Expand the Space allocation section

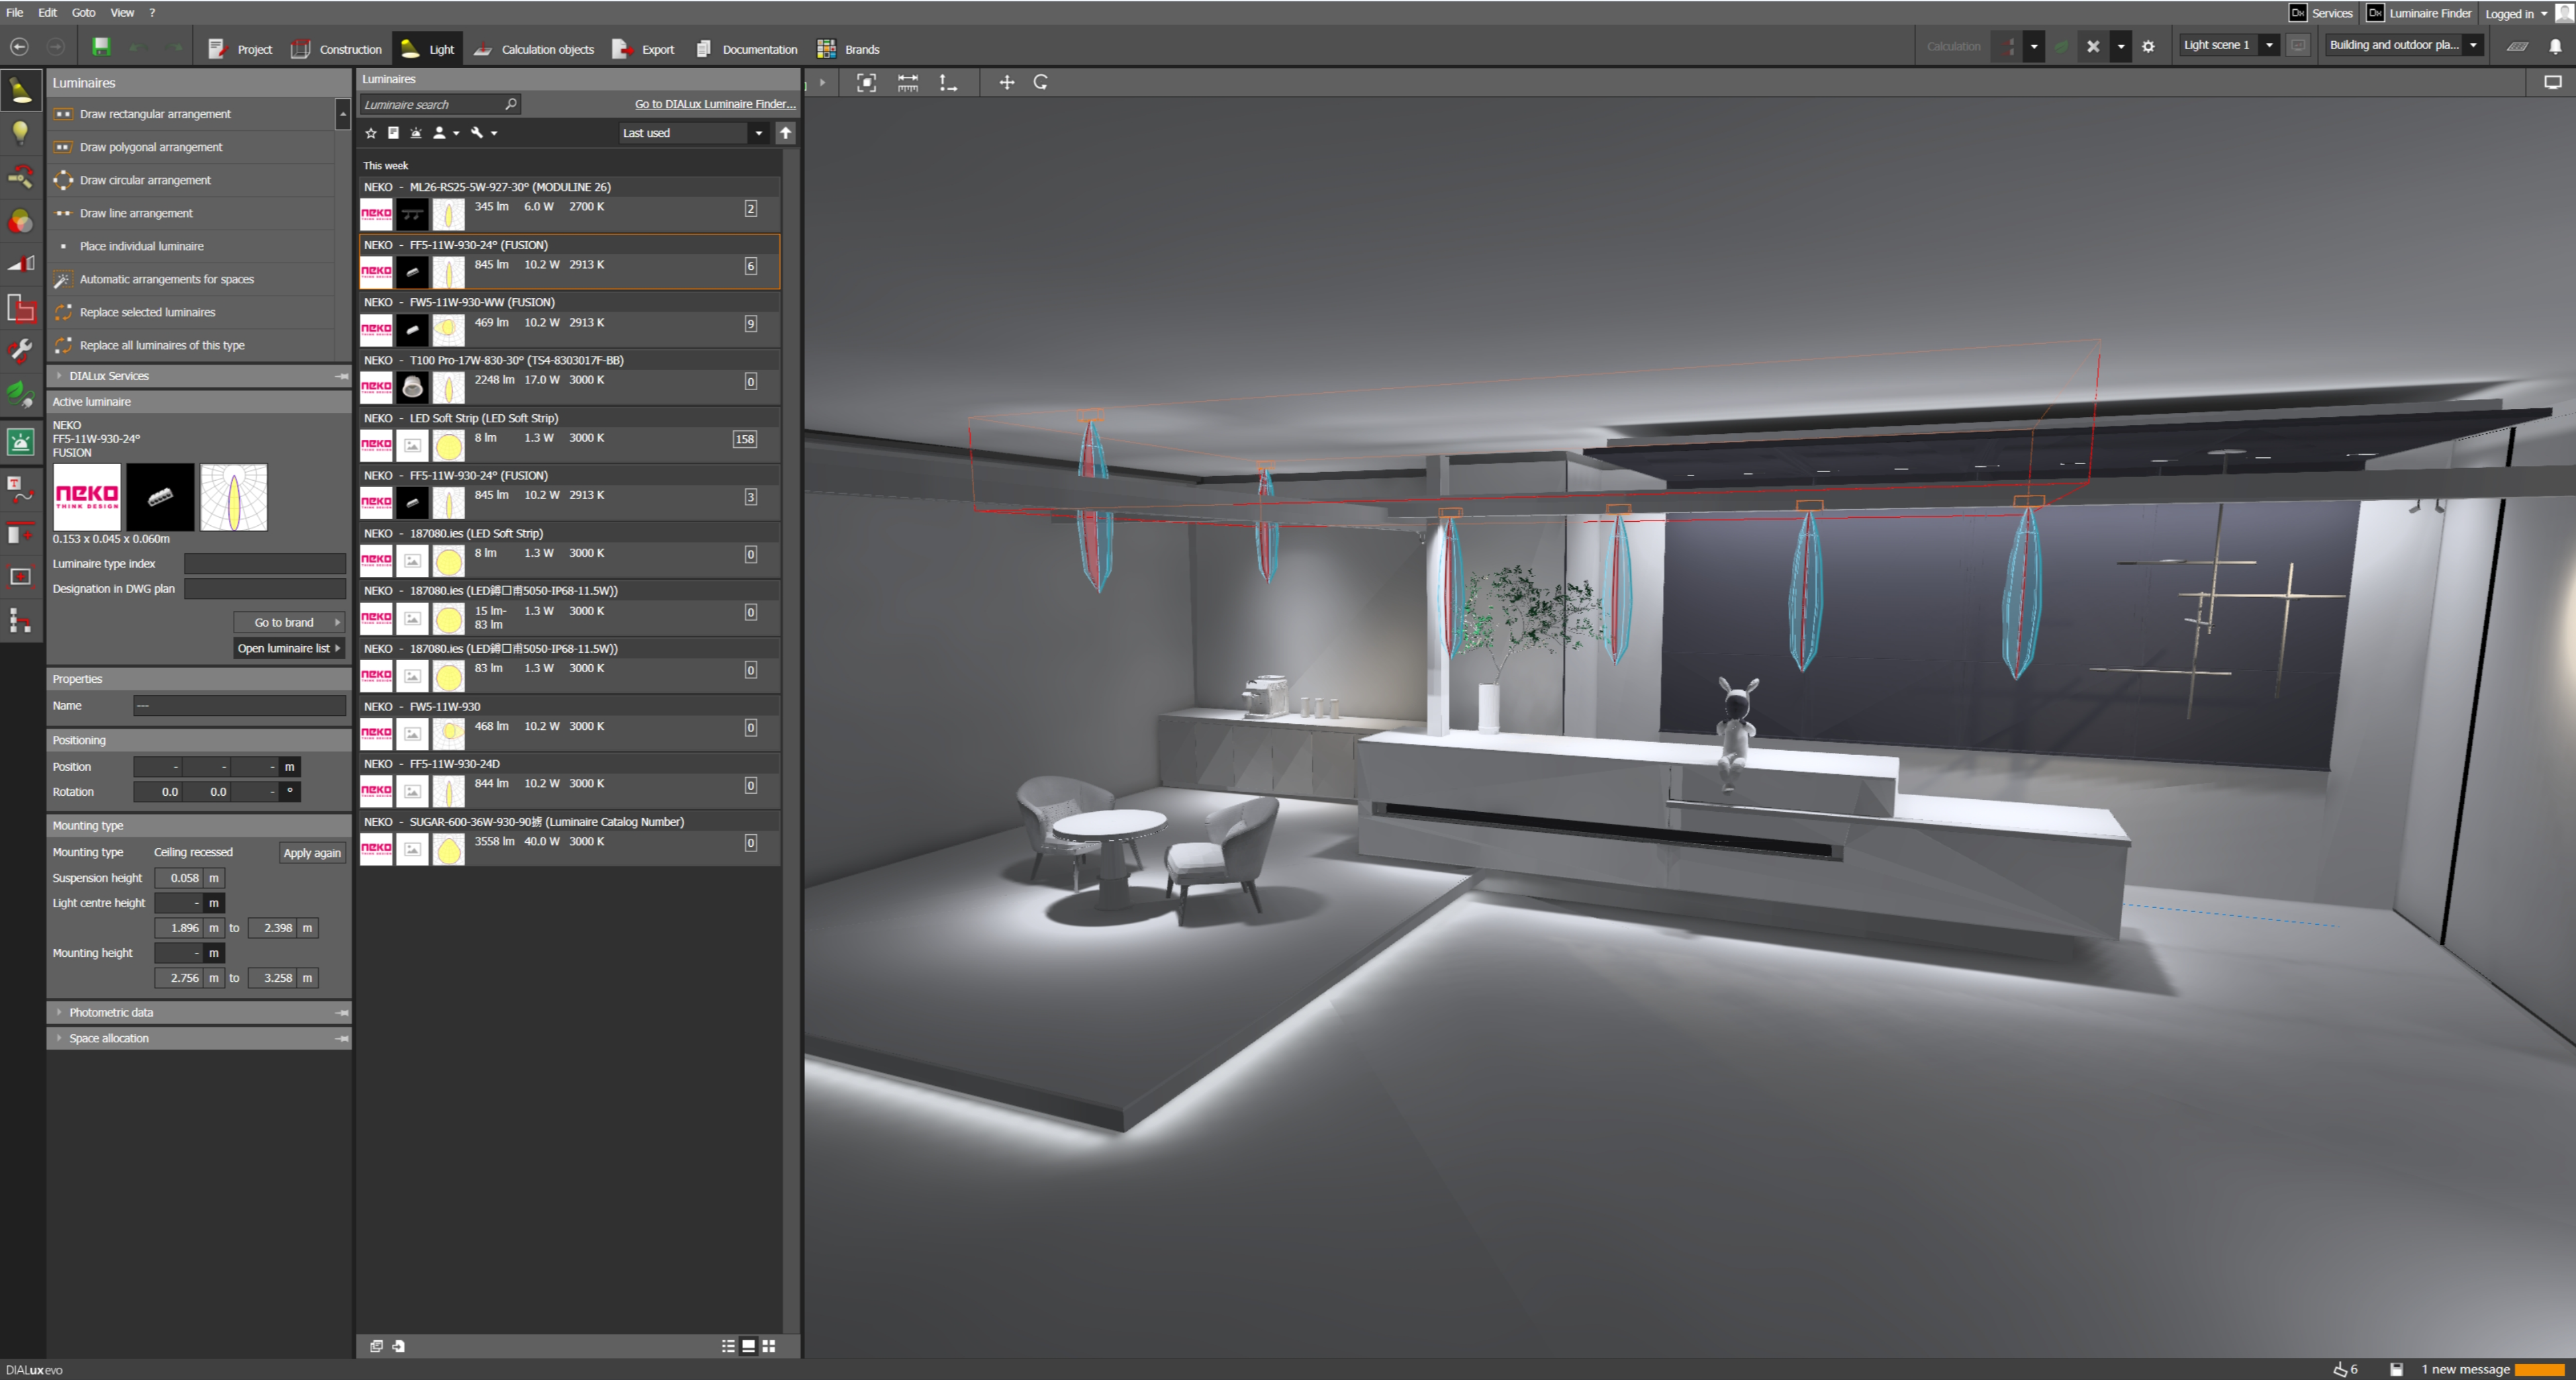(108, 1038)
